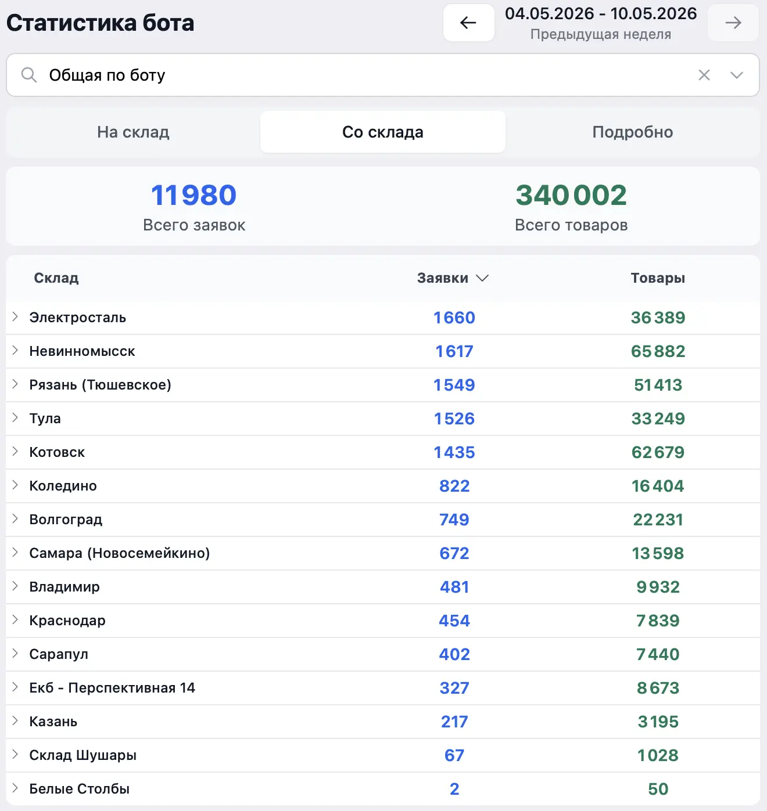This screenshot has height=811, width=767.
Task: Click goods count 16404
Action: click(658, 486)
